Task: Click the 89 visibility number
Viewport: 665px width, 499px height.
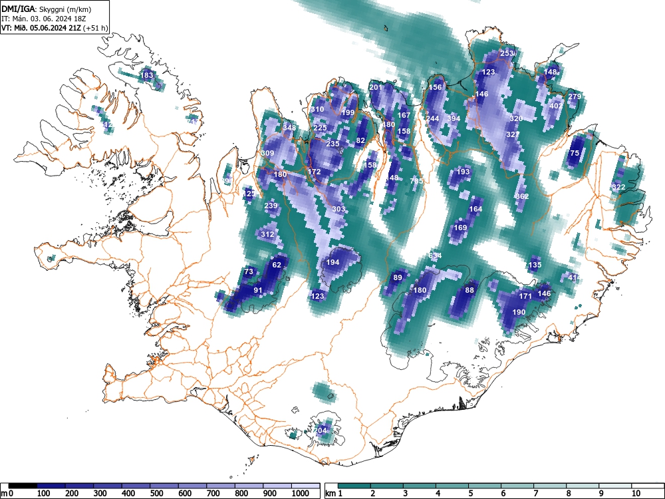Action: point(398,277)
